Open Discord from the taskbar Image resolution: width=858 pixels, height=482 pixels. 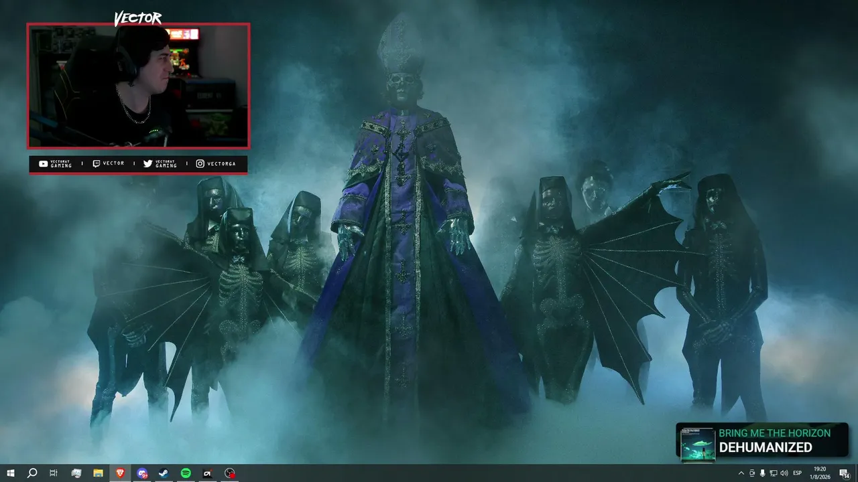142,473
